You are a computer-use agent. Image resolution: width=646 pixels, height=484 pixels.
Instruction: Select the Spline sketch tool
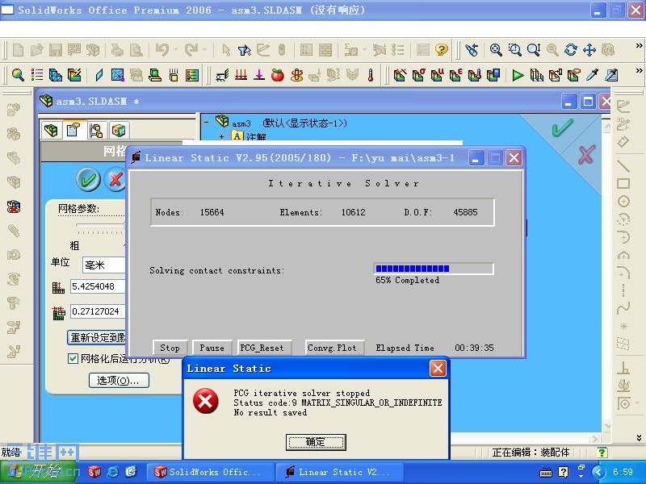click(x=623, y=307)
